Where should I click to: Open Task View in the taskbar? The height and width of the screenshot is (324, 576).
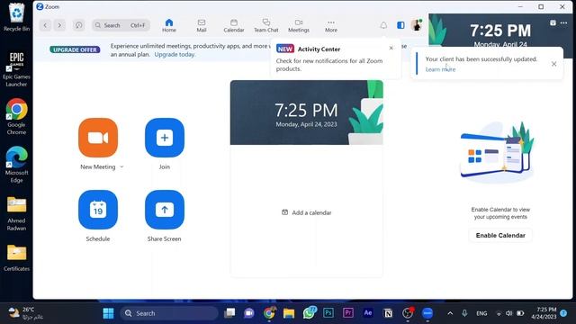(229, 313)
